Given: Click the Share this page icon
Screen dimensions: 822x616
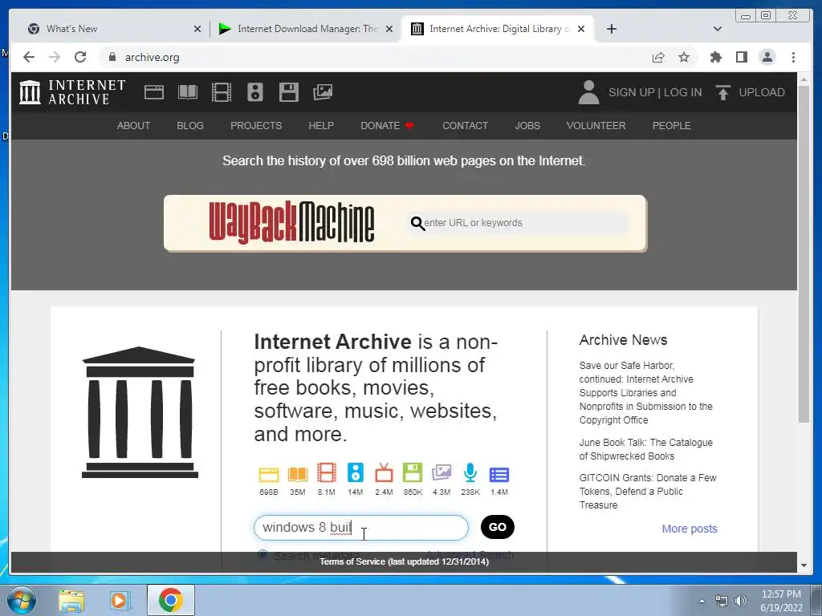Looking at the screenshot, I should click(x=658, y=57).
